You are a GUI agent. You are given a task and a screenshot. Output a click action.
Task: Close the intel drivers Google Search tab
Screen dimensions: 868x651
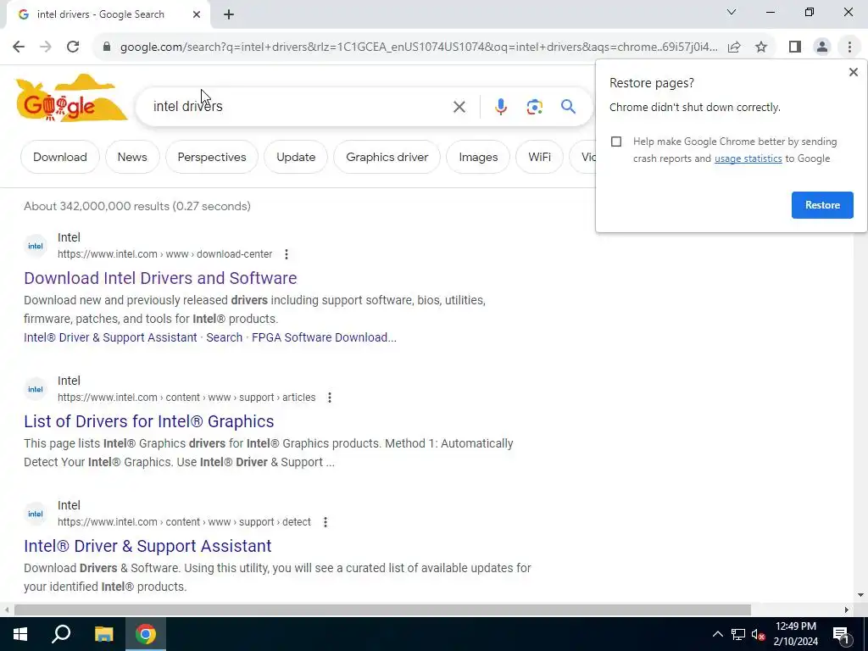coord(197,14)
